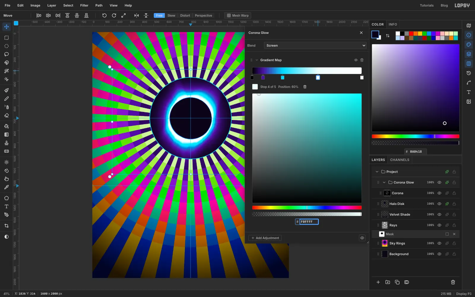Select the rectangular marquee tool
This screenshot has width=475, height=297.
point(7,38)
